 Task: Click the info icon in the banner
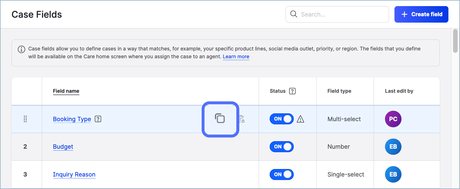point(21,49)
